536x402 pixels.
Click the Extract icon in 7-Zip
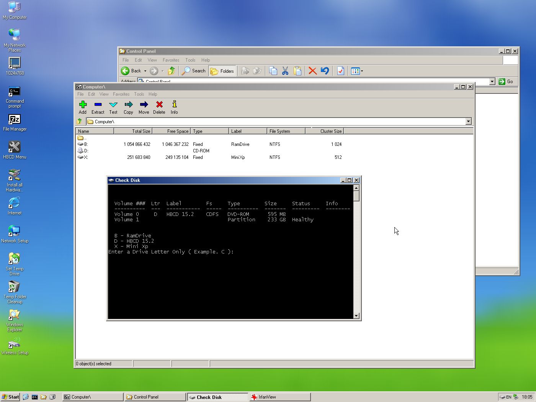coord(98,107)
